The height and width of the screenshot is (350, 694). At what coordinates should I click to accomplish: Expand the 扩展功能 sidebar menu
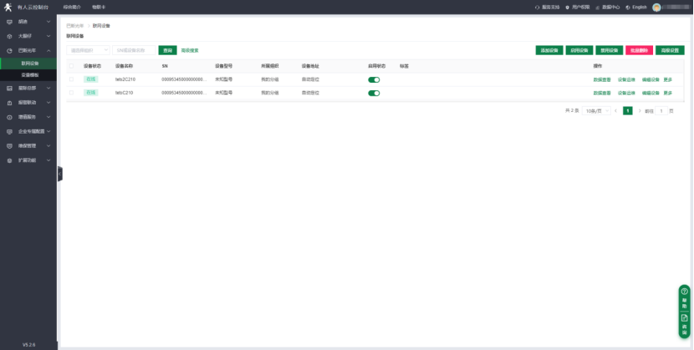29,160
